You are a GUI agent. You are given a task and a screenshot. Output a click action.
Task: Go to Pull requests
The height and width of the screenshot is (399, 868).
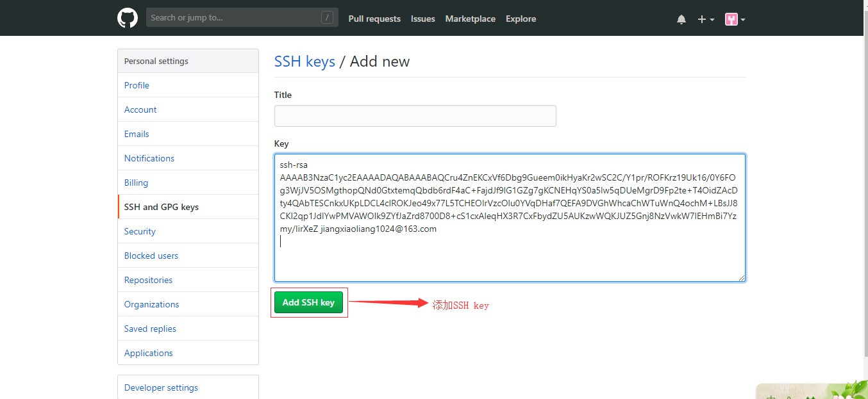tap(374, 19)
